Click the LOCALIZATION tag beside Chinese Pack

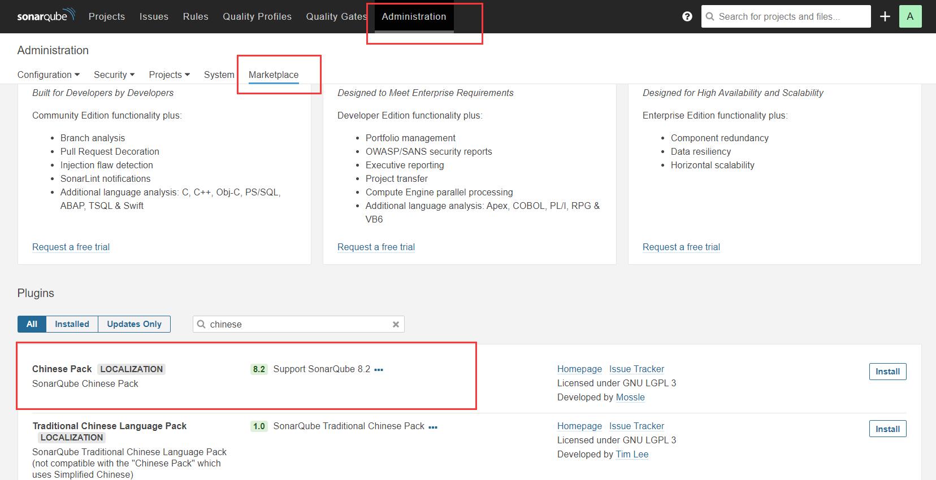[x=131, y=369]
